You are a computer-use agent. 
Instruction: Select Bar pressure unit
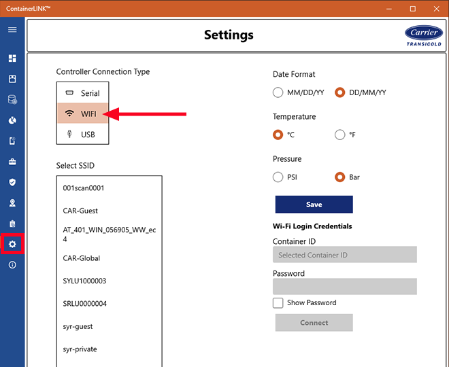(x=340, y=177)
